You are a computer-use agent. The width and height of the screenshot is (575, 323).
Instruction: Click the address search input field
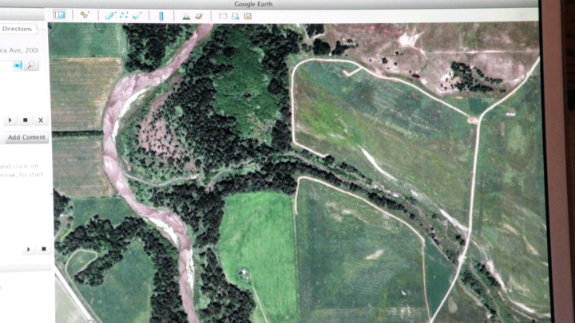pos(6,65)
